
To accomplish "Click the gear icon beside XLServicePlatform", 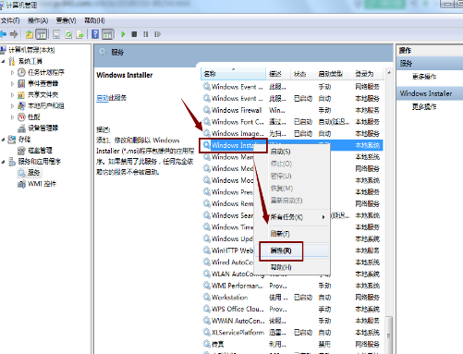I will [206, 333].
